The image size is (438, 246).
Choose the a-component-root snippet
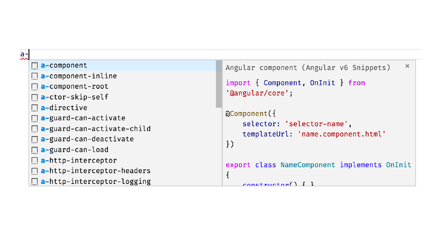point(123,87)
